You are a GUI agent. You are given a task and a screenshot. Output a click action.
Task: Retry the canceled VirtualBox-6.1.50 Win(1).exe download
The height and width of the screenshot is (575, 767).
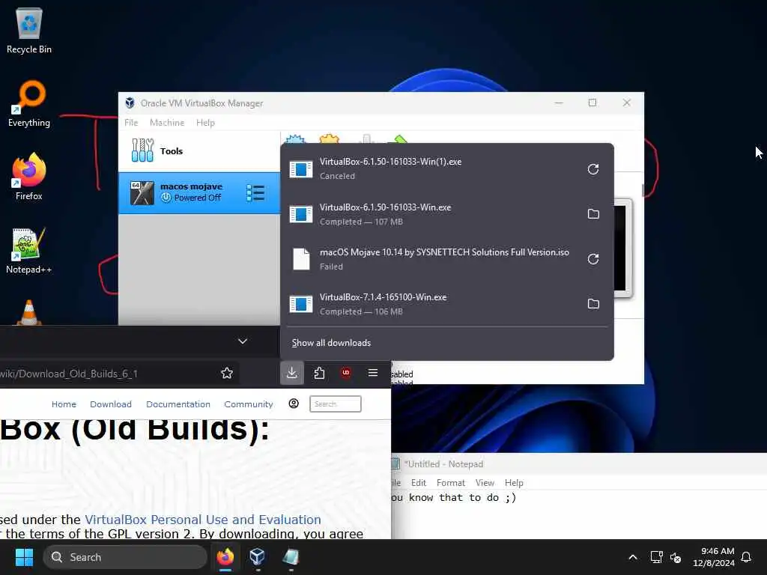(593, 169)
